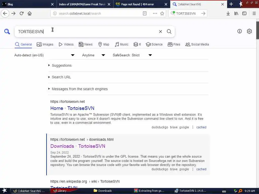Open cached copy of Home result

click(x=201, y=127)
